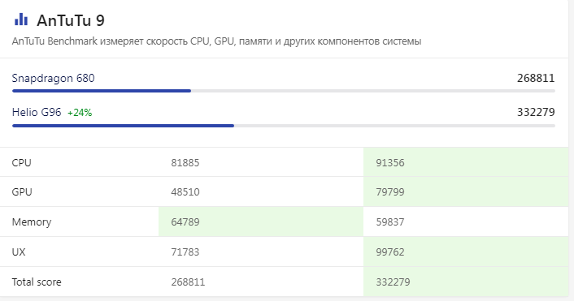This screenshot has height=301, width=574.
Task: Open the Helio G96 link
Action: tap(37, 112)
